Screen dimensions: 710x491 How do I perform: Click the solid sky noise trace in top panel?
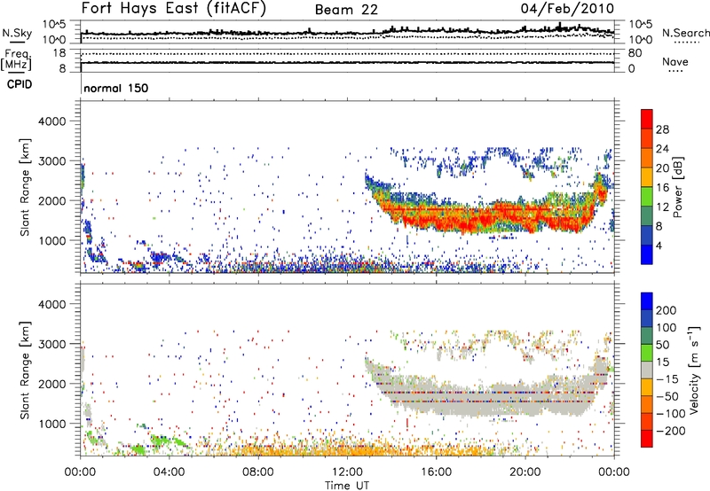pyautogui.click(x=347, y=32)
